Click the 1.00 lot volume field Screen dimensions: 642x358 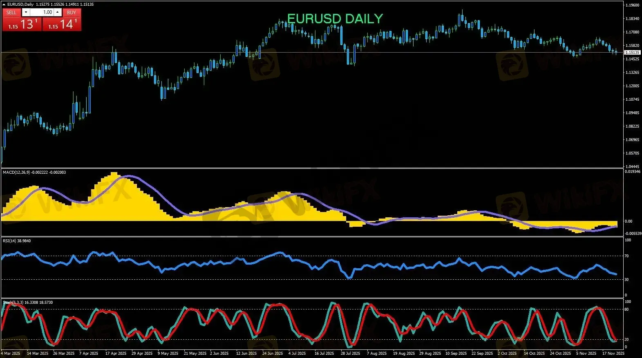point(42,12)
